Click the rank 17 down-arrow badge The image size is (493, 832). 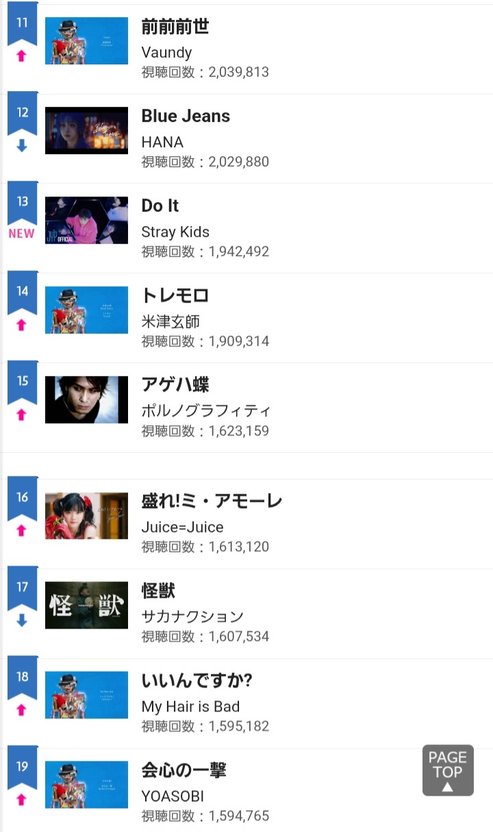point(22,620)
